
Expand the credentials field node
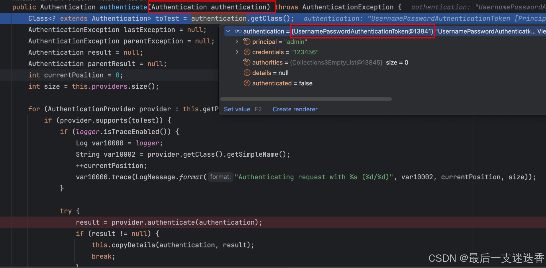[237, 52]
